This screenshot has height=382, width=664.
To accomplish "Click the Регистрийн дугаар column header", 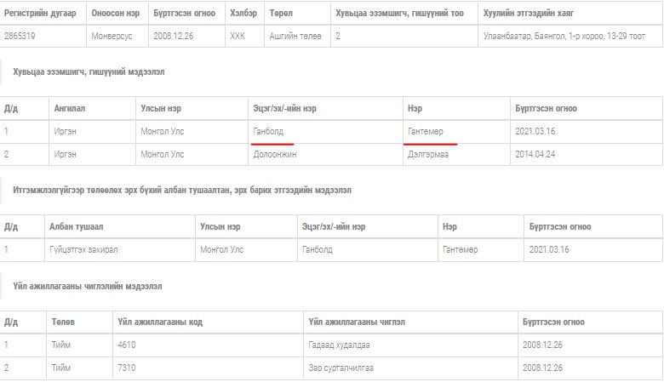I will 40,14.
